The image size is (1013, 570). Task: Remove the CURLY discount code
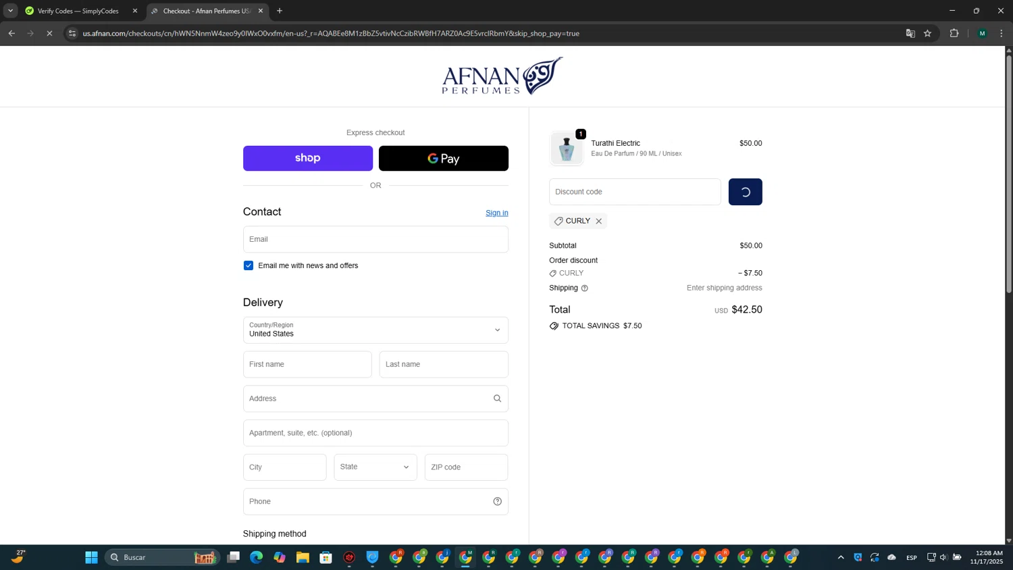click(x=598, y=221)
